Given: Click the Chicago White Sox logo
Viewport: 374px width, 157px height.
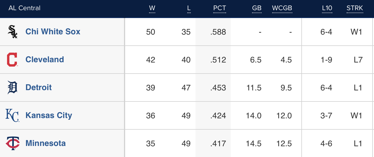Looking at the screenshot, I should pyautogui.click(x=12, y=32).
